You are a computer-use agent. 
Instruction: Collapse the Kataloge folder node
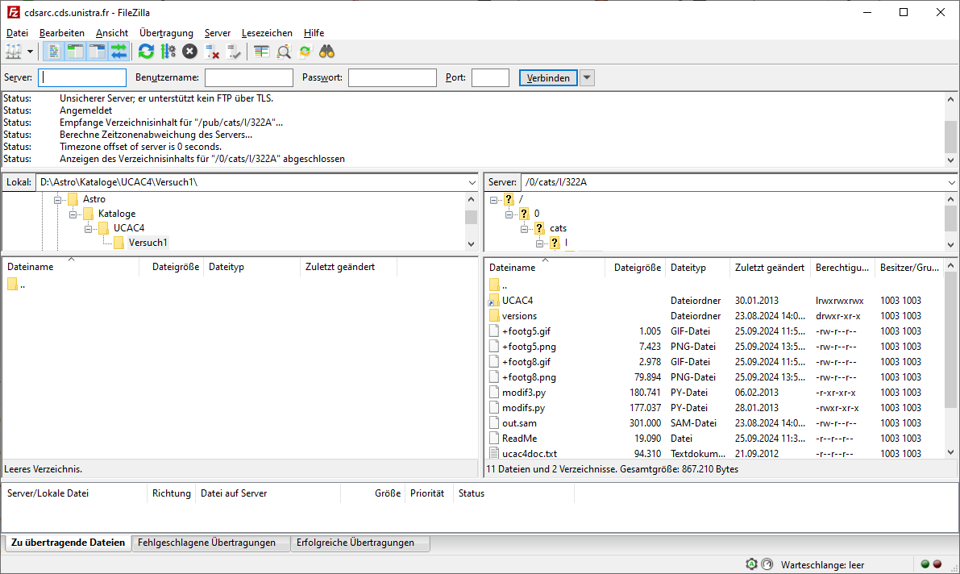click(73, 214)
